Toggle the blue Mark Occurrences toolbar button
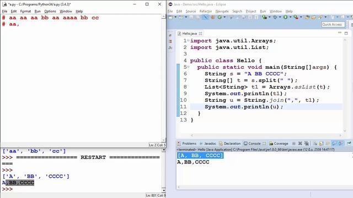The image size is (353, 198). 205,17
